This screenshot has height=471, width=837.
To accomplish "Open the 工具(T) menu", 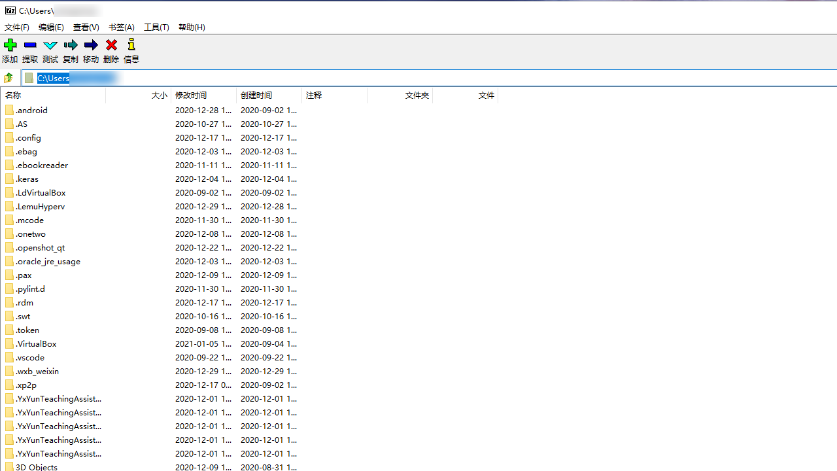I will pos(156,27).
